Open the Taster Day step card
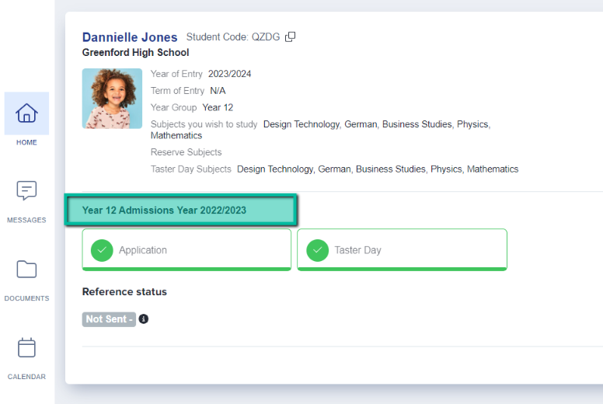The width and height of the screenshot is (603, 404). click(402, 250)
